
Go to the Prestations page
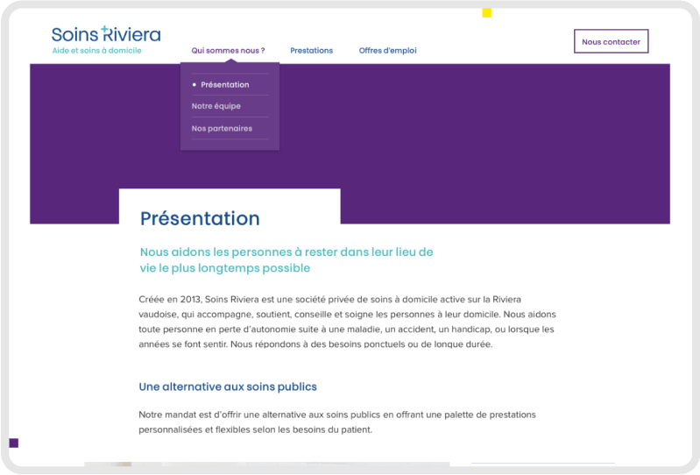click(x=311, y=51)
